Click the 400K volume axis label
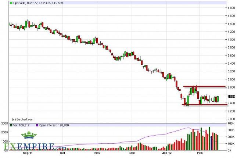Viewport: 237px width, 158px height. click(231, 123)
